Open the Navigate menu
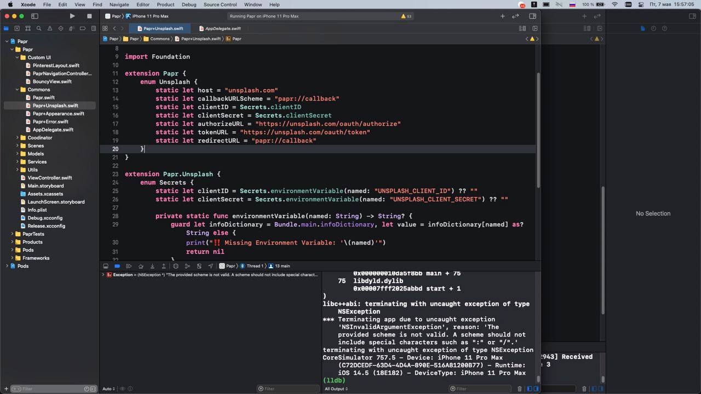Viewport: 701px width, 394px height. 119,4
